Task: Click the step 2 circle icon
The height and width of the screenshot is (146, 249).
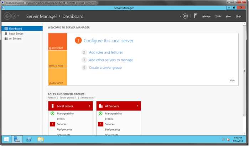Action: point(84,52)
